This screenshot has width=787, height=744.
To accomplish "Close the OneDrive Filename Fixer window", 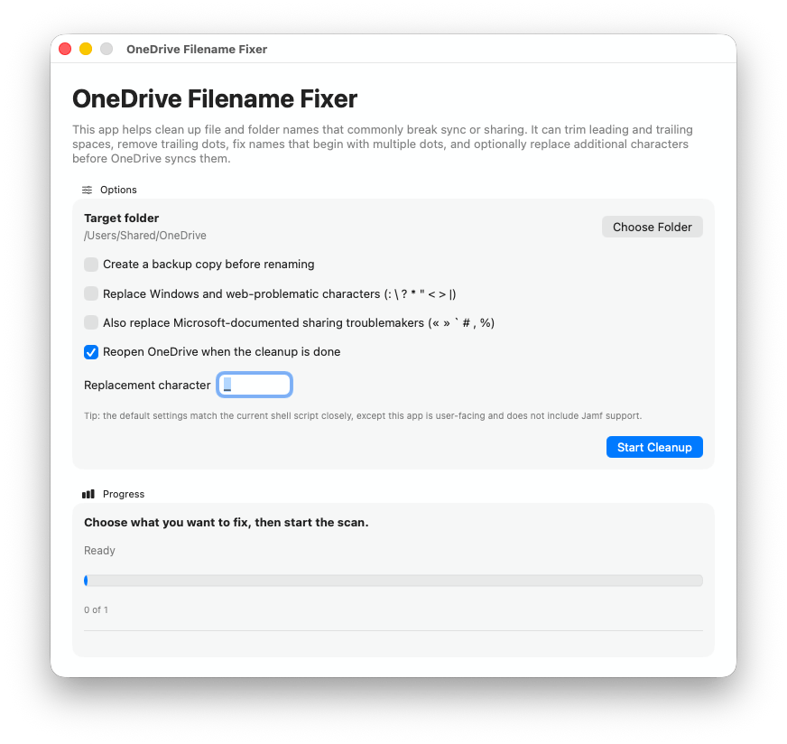I will tap(65, 49).
